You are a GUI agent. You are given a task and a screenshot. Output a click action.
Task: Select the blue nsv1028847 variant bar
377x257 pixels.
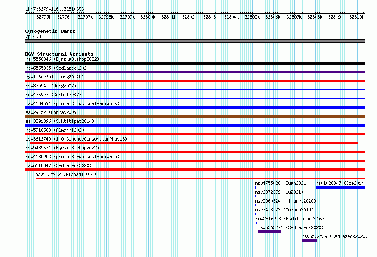(x=341, y=187)
